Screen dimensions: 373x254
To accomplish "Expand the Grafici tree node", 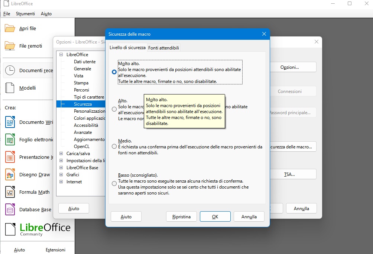I will click(x=61, y=175).
